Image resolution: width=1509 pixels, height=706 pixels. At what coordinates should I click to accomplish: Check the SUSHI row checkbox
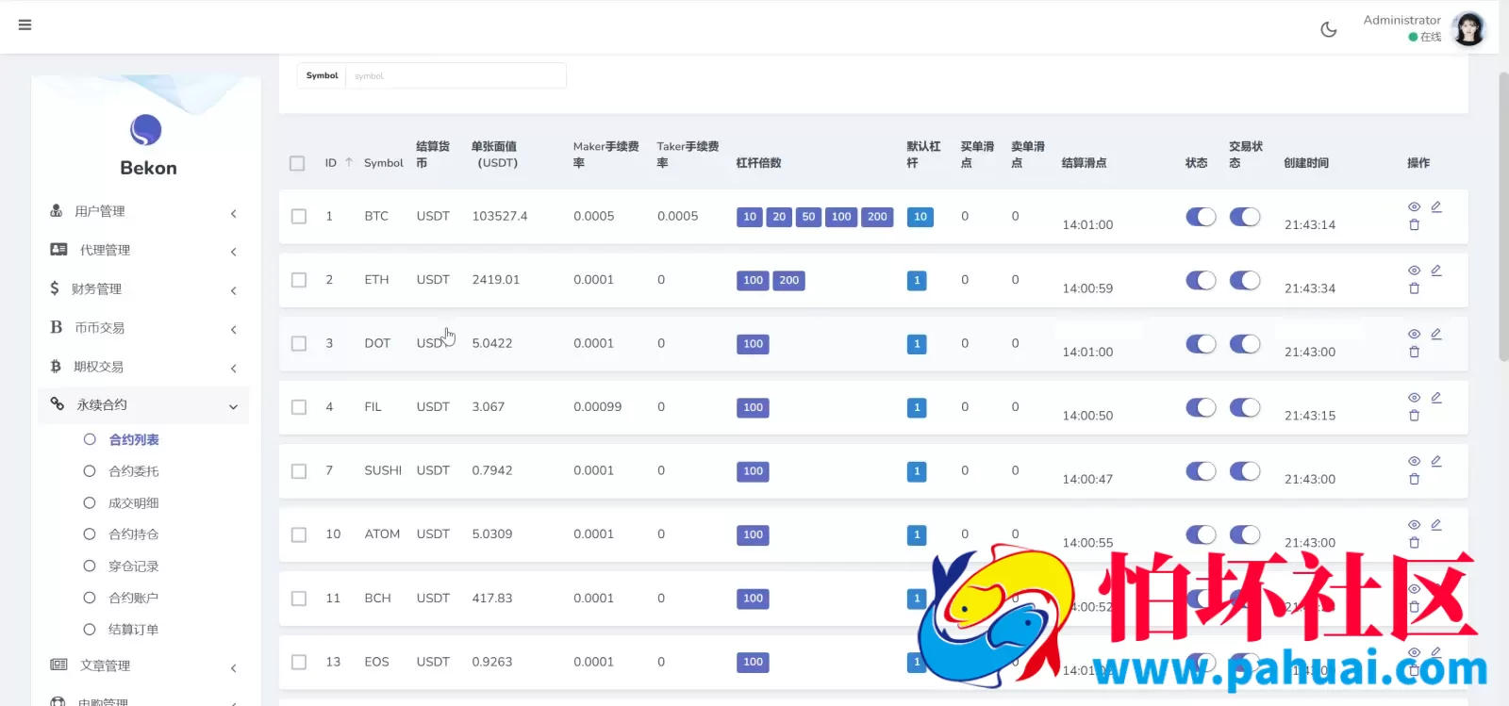point(299,470)
